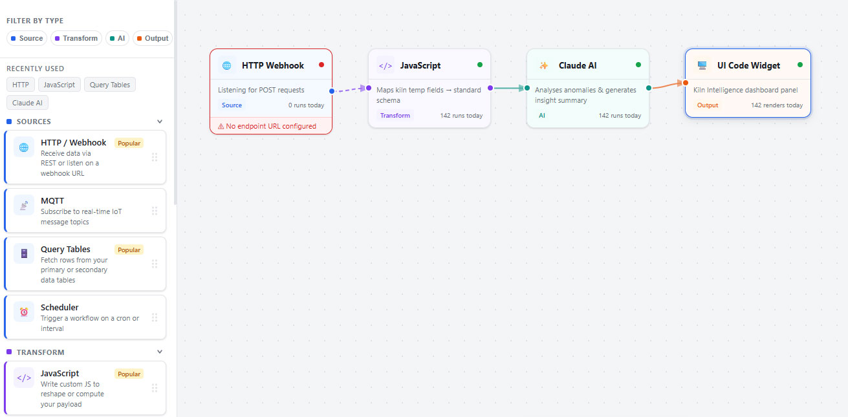Click Output tag on UI Code Widget node
Image resolution: width=848 pixels, height=417 pixels.
(x=708, y=105)
